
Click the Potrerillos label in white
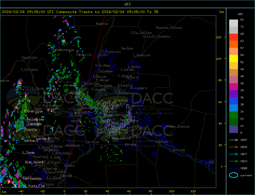pyautogui.click(x=33, y=111)
